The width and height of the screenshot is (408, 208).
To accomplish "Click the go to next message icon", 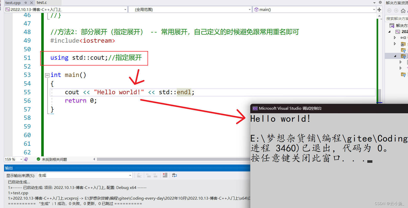I will pos(155,175).
